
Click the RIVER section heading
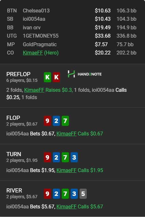coord(14,191)
